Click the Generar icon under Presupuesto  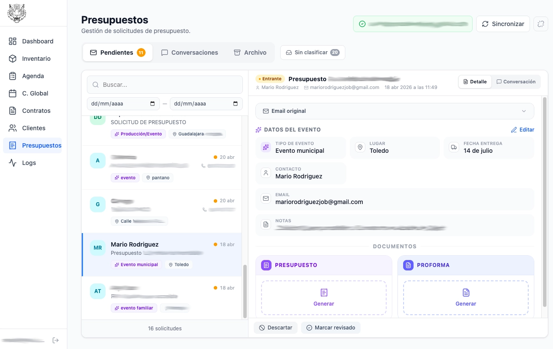324,293
